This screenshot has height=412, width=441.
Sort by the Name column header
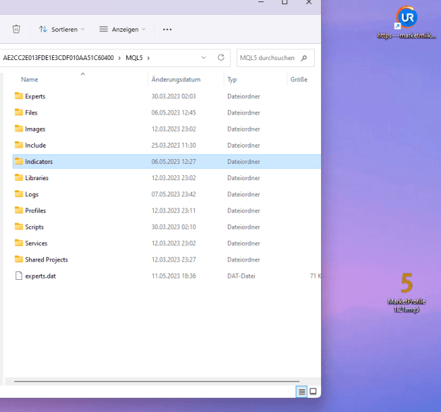pos(30,80)
